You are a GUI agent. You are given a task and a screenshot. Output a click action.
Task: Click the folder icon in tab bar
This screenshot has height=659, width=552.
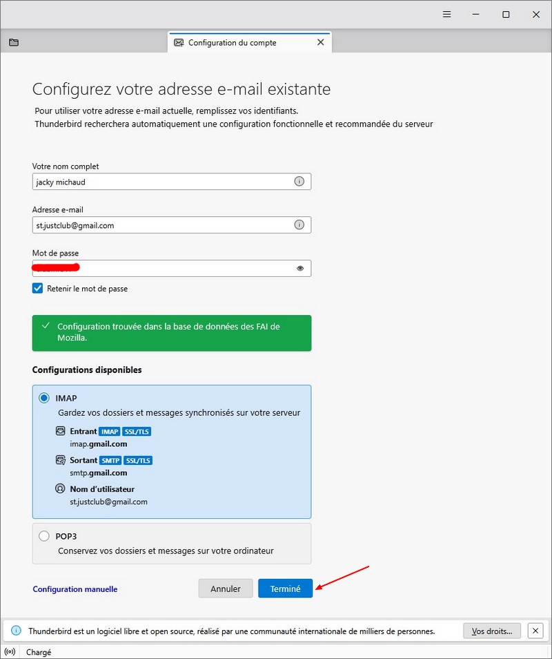pos(14,42)
